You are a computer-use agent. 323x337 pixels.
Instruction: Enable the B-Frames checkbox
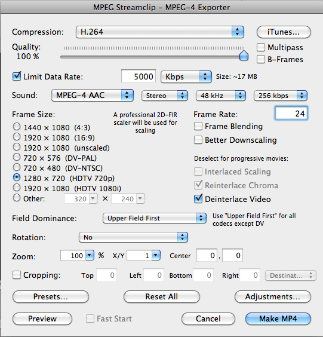tap(261, 59)
